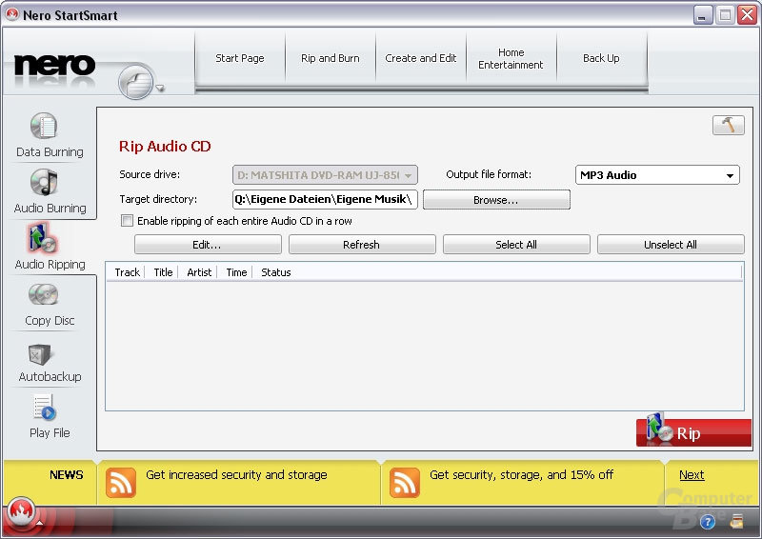Open options via the hammer icon
This screenshot has width=762, height=539.
pos(728,126)
